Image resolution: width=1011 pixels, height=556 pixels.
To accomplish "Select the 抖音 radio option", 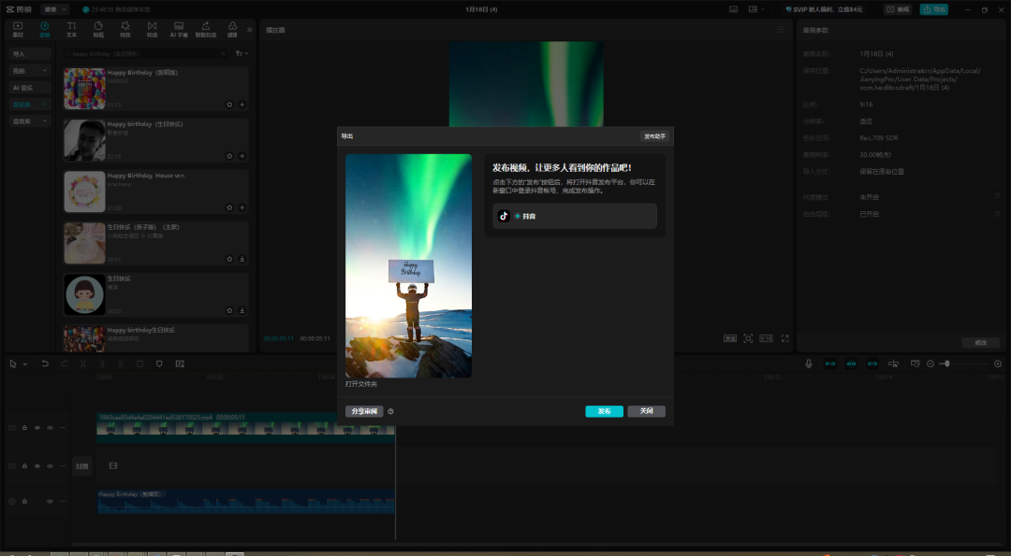I will [517, 216].
